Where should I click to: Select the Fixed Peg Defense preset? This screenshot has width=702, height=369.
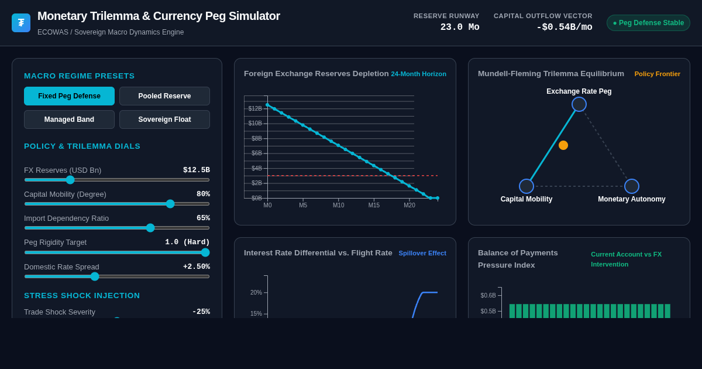coord(69,96)
